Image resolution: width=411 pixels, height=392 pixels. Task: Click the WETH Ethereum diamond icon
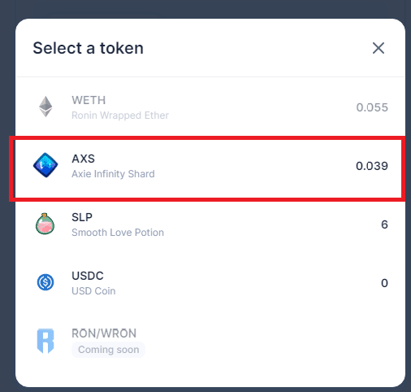45,107
